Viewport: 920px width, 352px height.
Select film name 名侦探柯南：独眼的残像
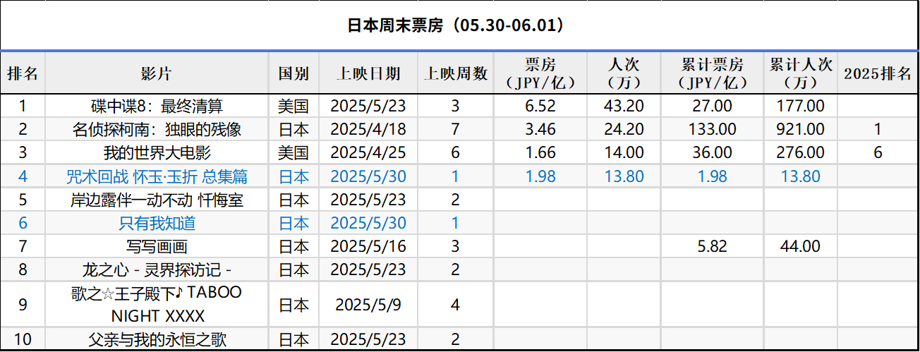157,130
